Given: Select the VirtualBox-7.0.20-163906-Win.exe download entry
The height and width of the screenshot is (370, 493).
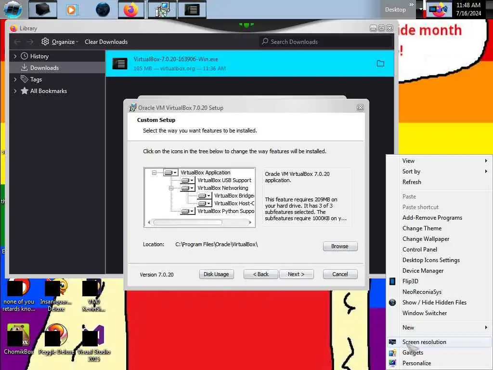Looking at the screenshot, I should [250, 64].
